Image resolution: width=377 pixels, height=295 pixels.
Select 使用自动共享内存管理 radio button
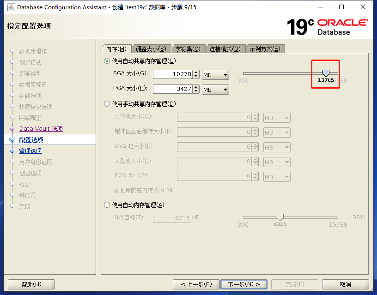pos(107,61)
